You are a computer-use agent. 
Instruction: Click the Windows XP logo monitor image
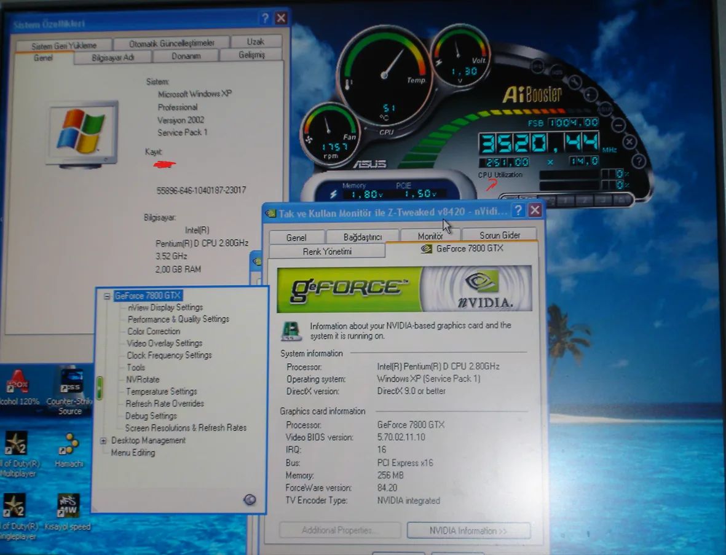coord(82,133)
